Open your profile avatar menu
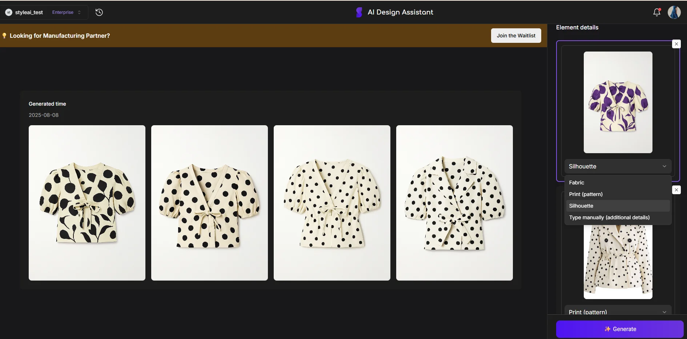 675,12
